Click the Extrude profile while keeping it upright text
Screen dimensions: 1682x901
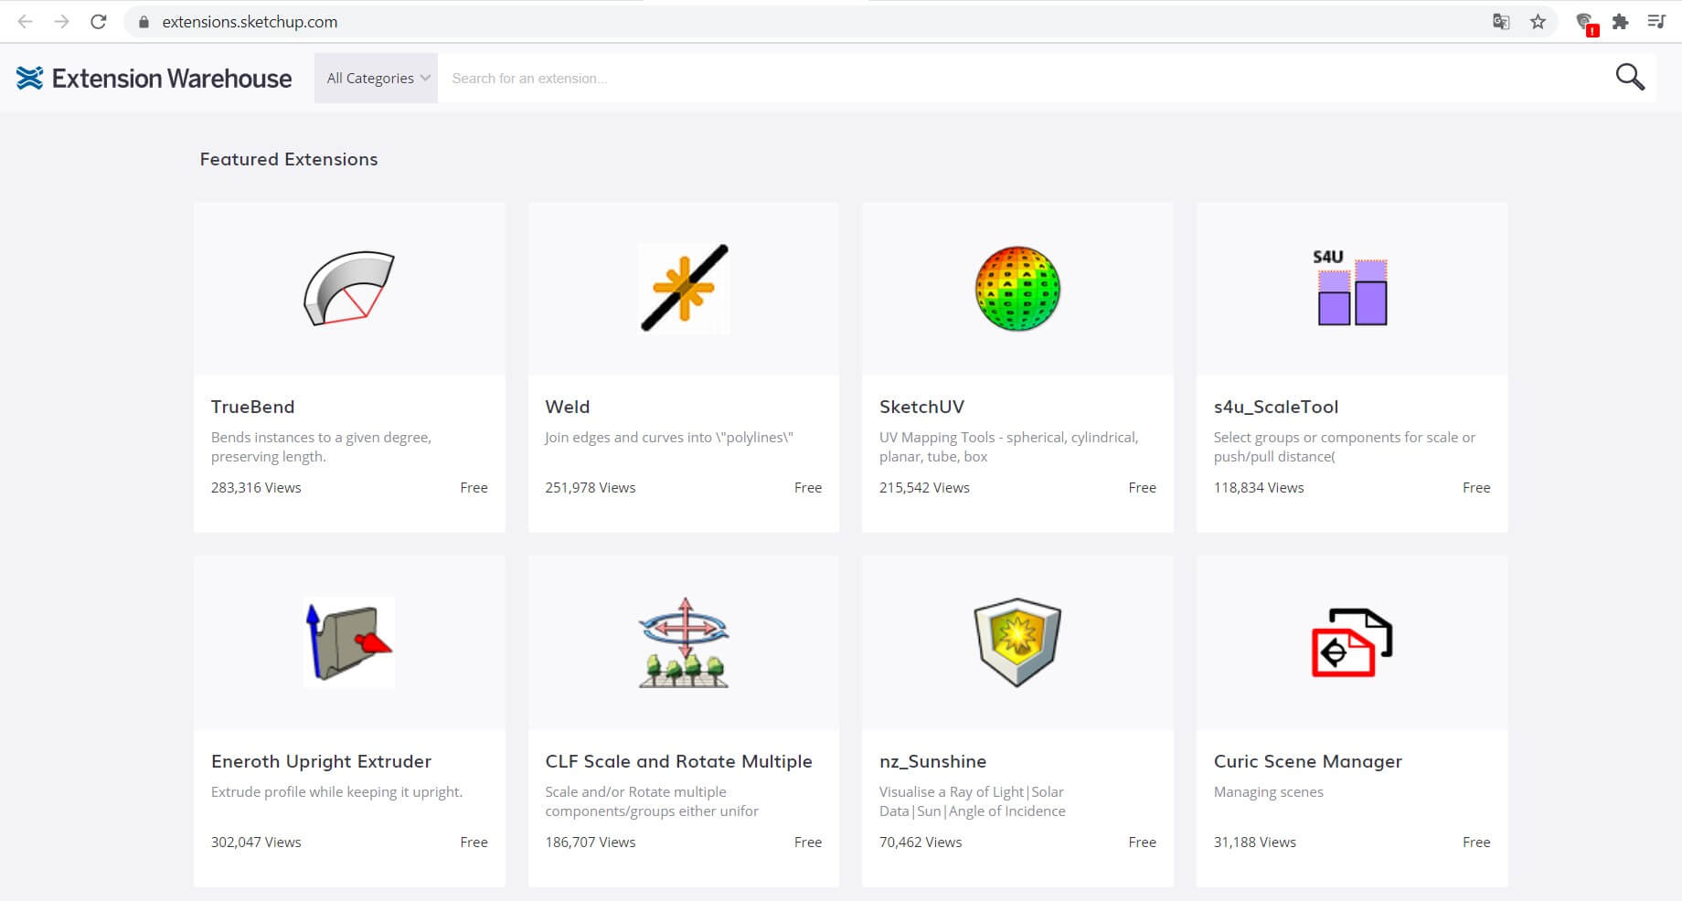pos(337,792)
